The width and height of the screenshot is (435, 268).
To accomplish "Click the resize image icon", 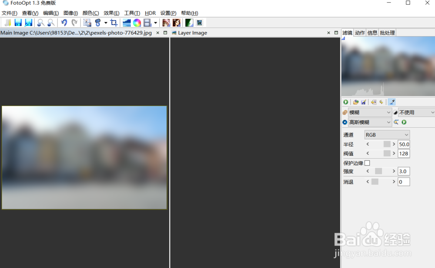I will point(87,23).
